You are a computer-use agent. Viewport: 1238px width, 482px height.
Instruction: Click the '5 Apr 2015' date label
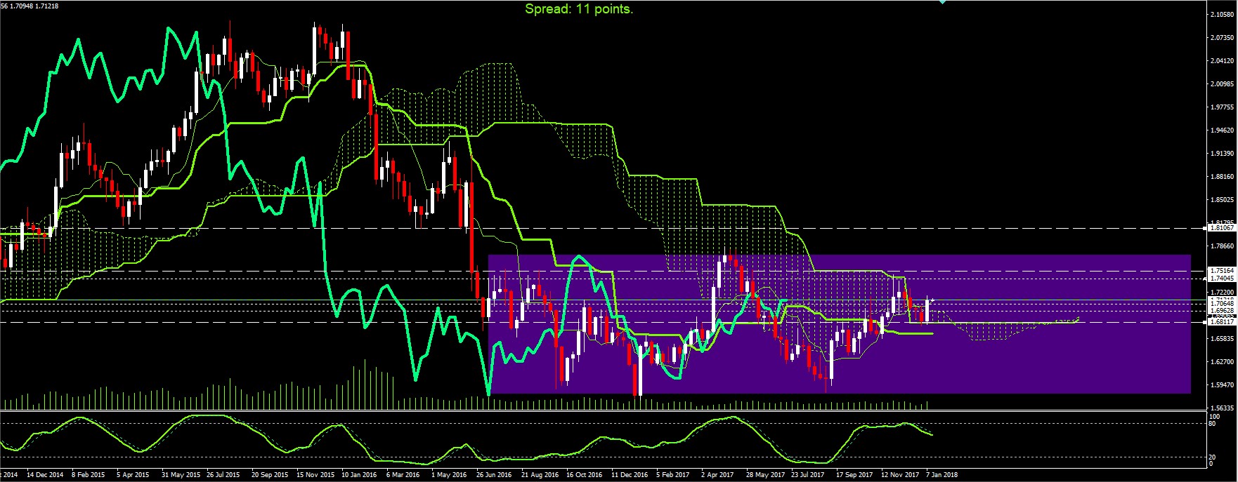(133, 475)
